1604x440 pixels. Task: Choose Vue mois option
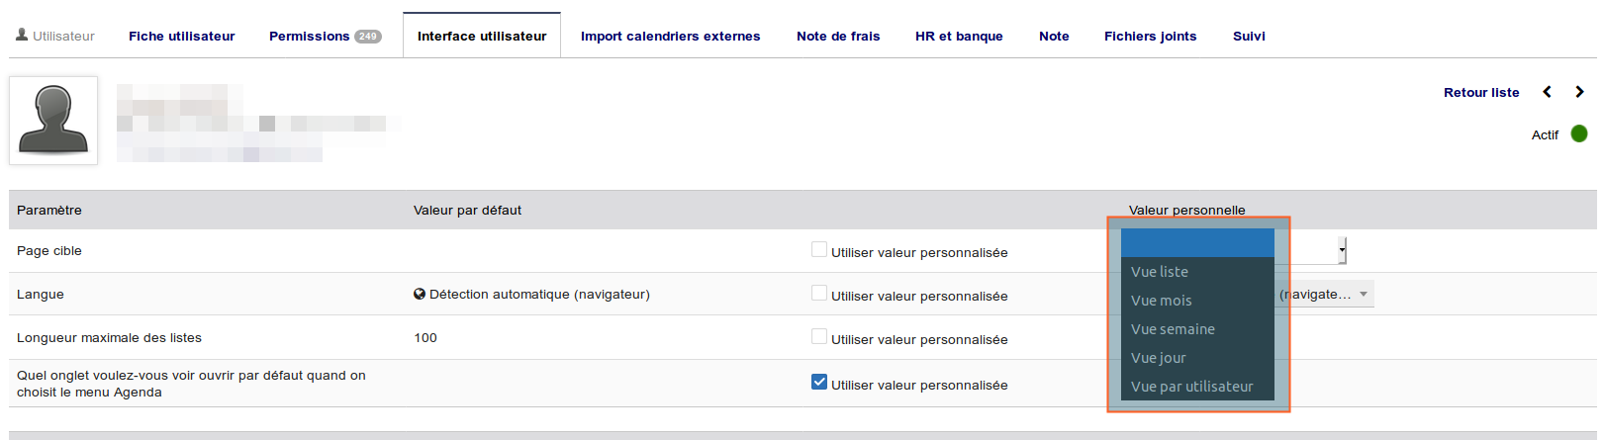point(1162,301)
